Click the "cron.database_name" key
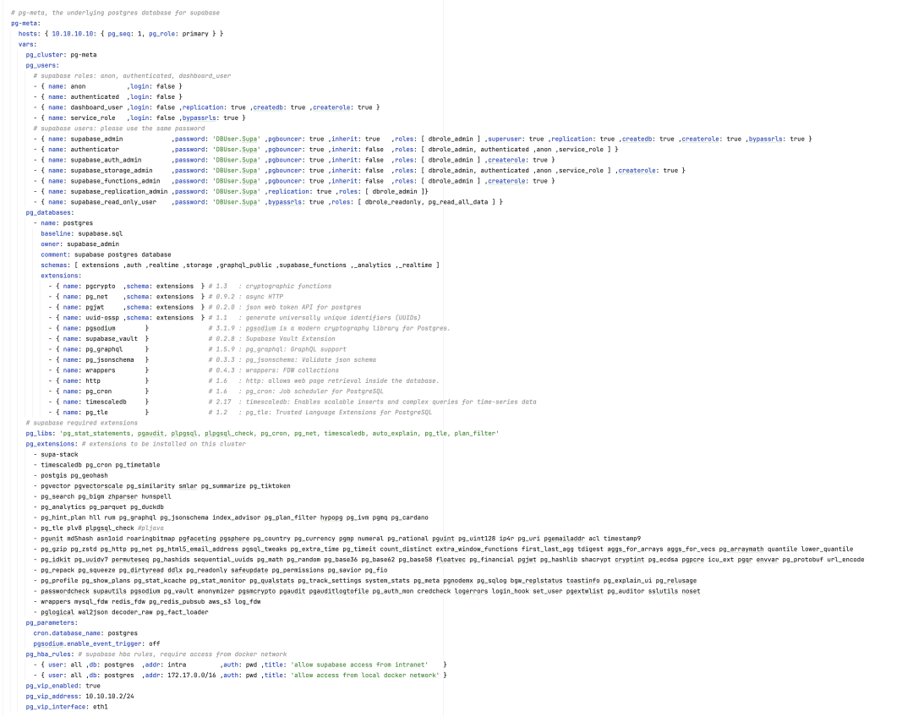 tap(67, 633)
